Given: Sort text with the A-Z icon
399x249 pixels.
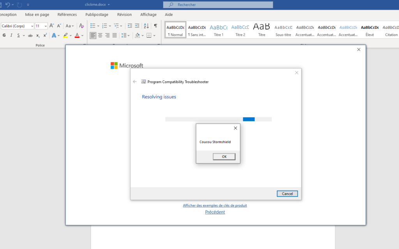Looking at the screenshot, I should [x=147, y=26].
